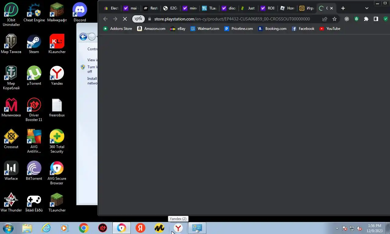Viewport: 390px width, 234px height.
Task: Launch War Thunder from the desktop
Action: click(11, 203)
